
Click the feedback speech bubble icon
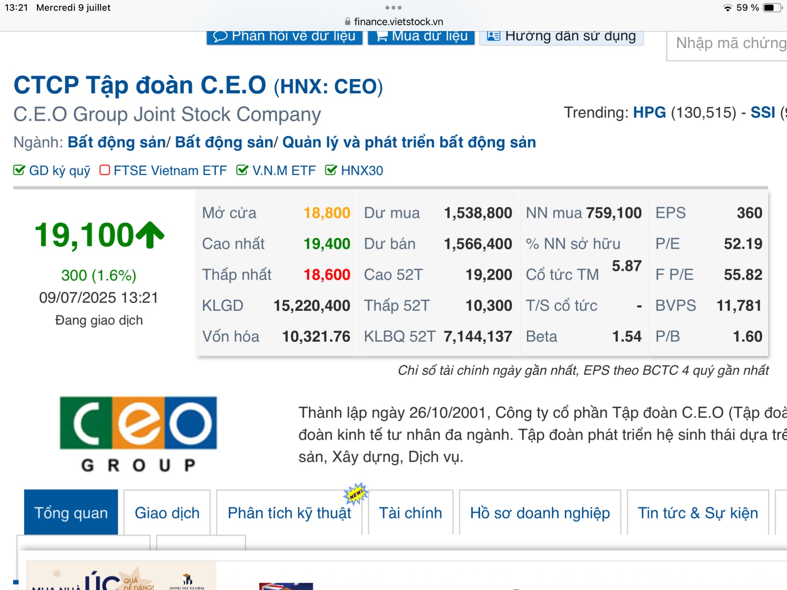point(220,36)
